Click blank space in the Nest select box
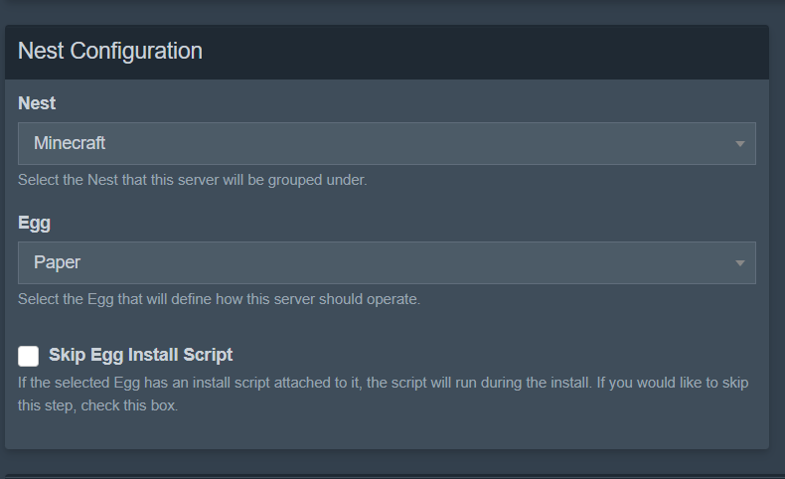The image size is (785, 479). click(447, 143)
